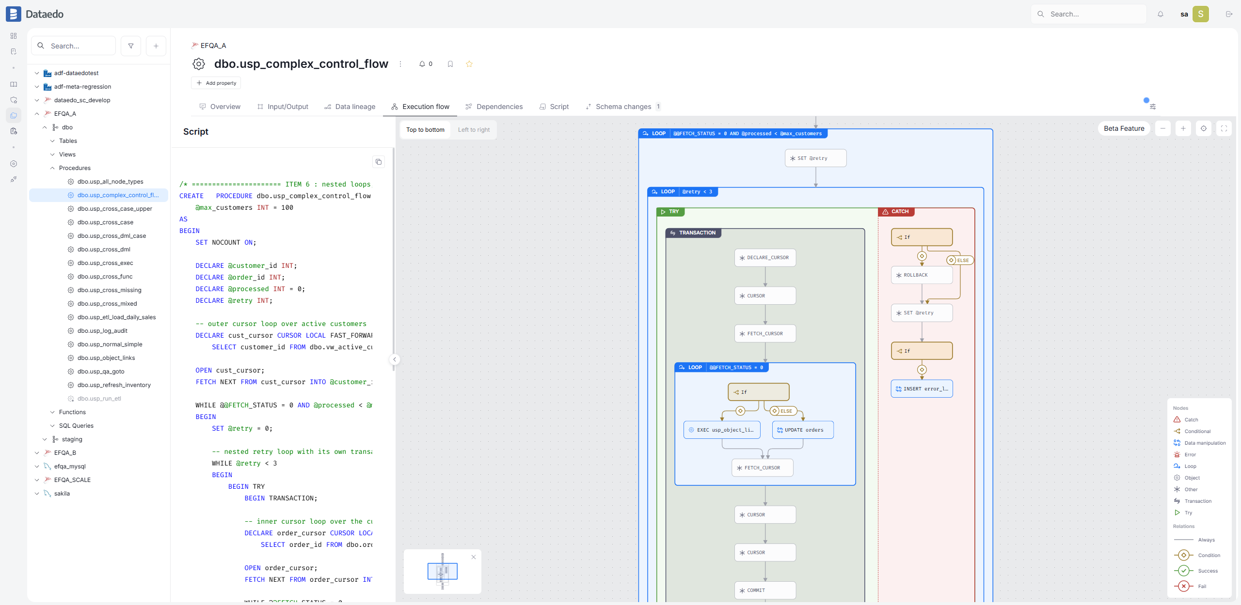Image resolution: width=1241 pixels, height=605 pixels.
Task: Open dbo.usp_qa_goto procedure
Action: tap(101, 372)
